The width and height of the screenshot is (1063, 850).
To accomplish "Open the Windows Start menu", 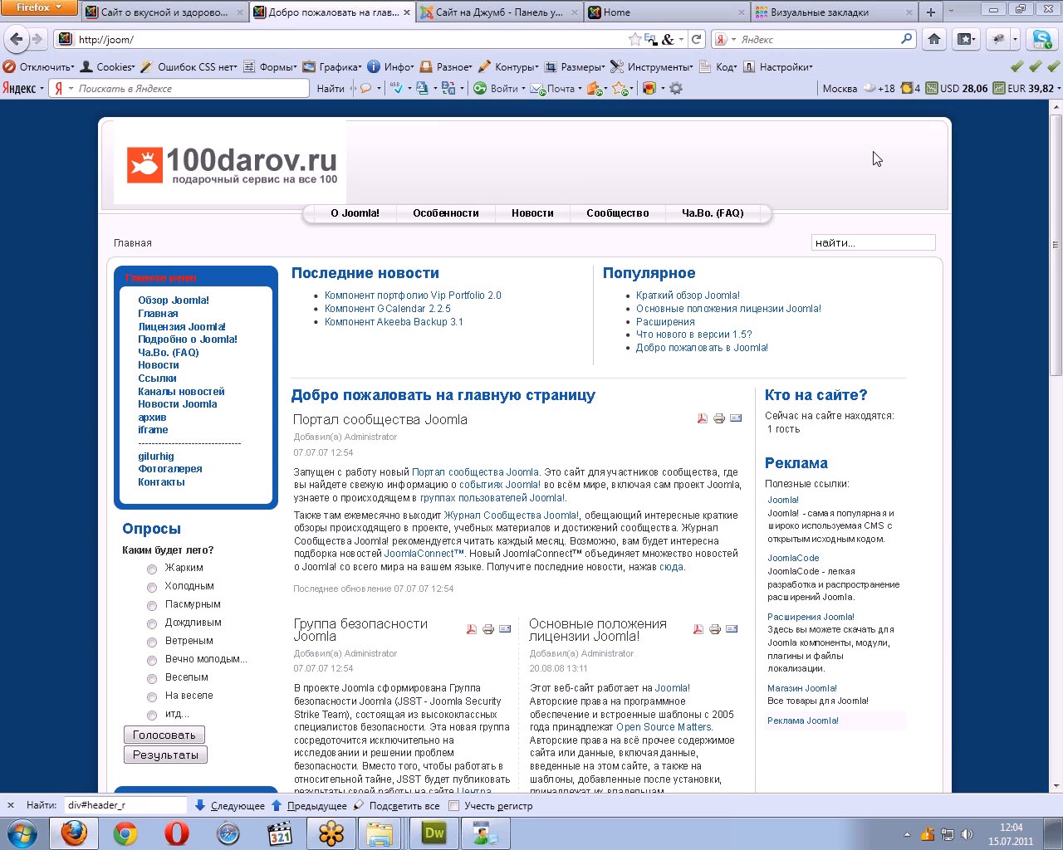I will coord(22,833).
